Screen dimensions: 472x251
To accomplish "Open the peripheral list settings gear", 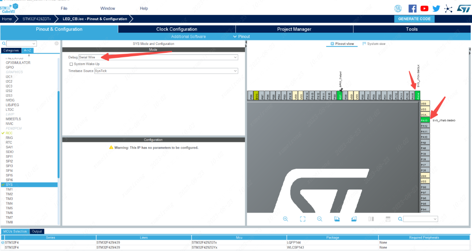I will click(56, 43).
